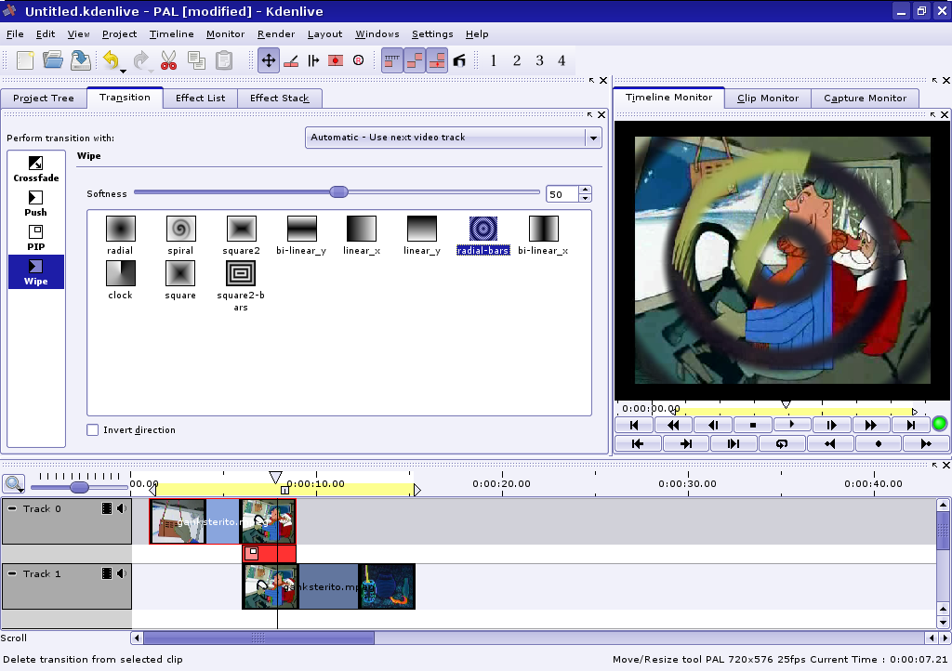
Task: Open the Render menu
Action: point(276,34)
